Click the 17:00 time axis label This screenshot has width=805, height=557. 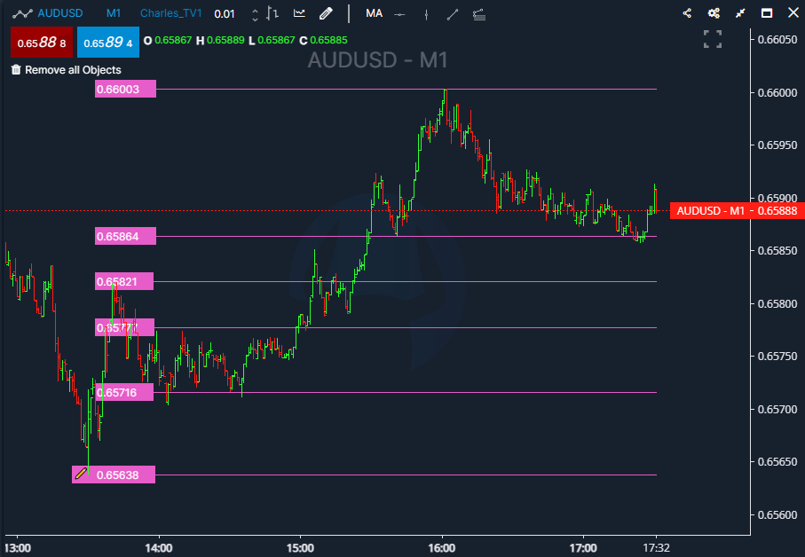583,548
